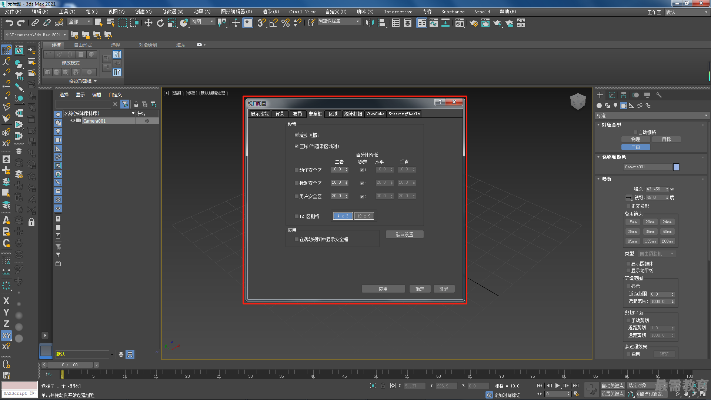Click the 取消 button
The height and width of the screenshot is (400, 711).
click(x=444, y=289)
